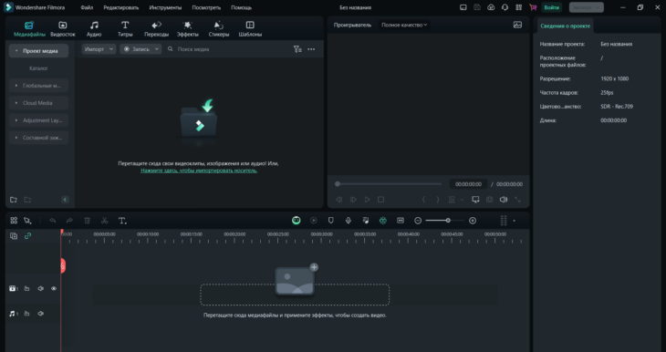Open the Видеосток stock media tab
The width and height of the screenshot is (666, 352).
tap(62, 29)
